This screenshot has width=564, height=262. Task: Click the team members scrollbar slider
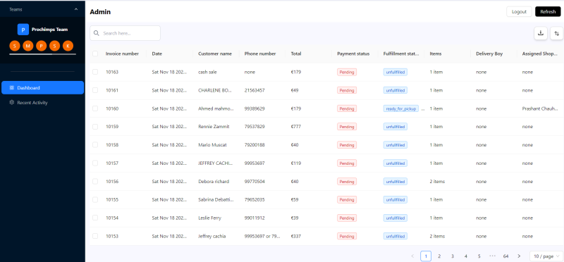pos(31,54)
